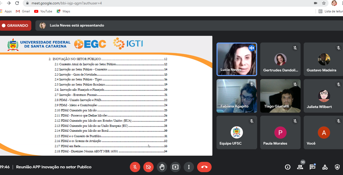Click the presented slide content area
343x175 pixels.
[x=106, y=96]
